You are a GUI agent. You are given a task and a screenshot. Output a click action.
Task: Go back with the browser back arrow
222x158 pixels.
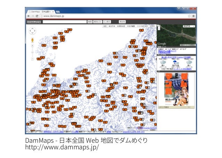point(29,16)
